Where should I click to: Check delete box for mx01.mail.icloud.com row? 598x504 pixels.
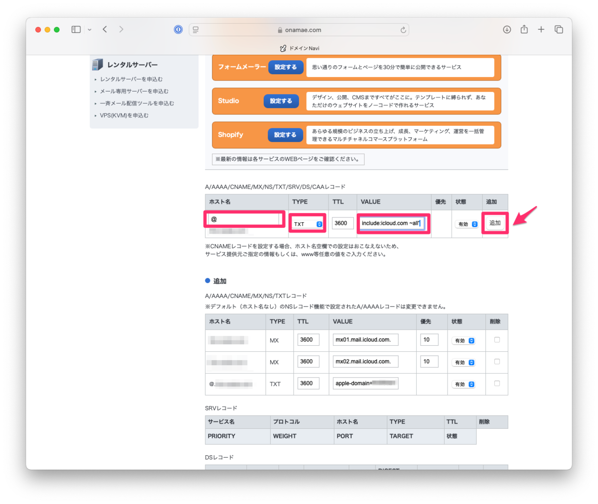tap(497, 340)
